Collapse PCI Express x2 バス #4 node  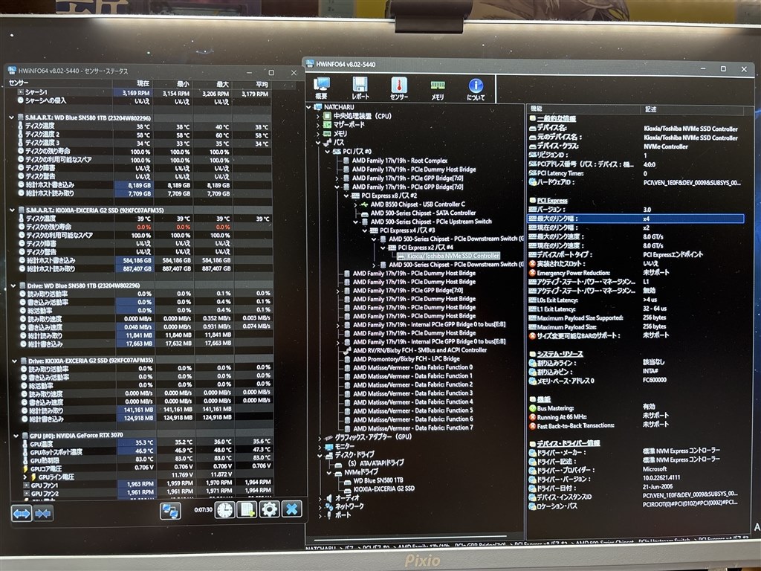coord(383,248)
